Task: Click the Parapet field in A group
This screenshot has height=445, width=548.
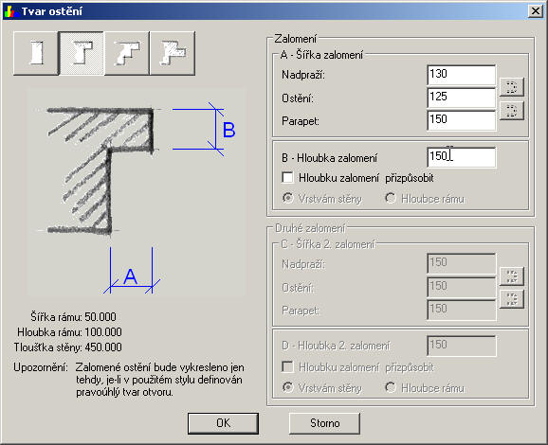Action: (x=462, y=120)
